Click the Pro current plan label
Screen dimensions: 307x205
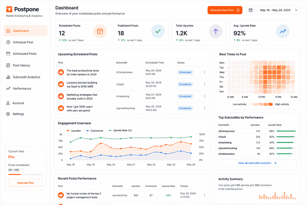(11, 157)
